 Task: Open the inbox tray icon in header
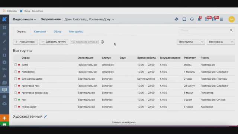pos(184,19)
